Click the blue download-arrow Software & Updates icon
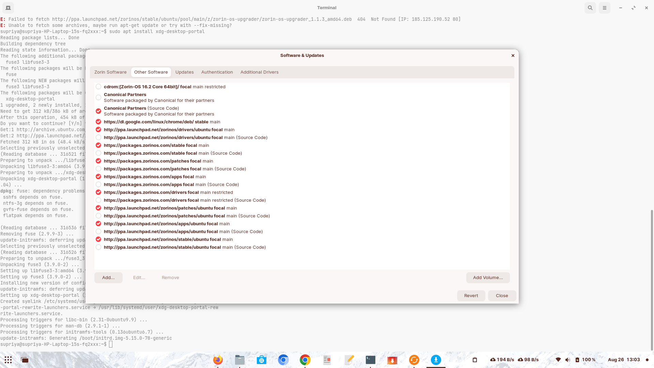The height and width of the screenshot is (368, 654). [x=436, y=360]
